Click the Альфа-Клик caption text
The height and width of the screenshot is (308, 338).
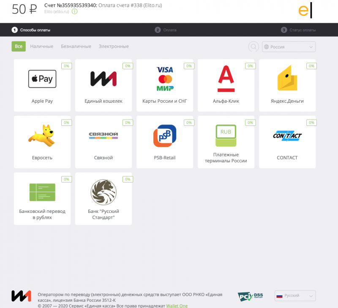[x=226, y=101]
